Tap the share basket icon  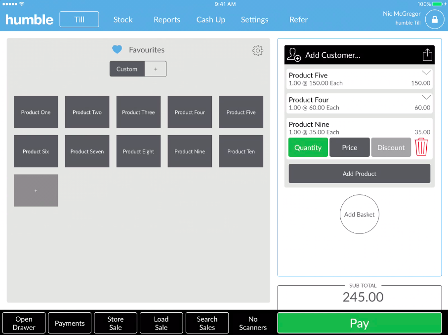tap(427, 54)
